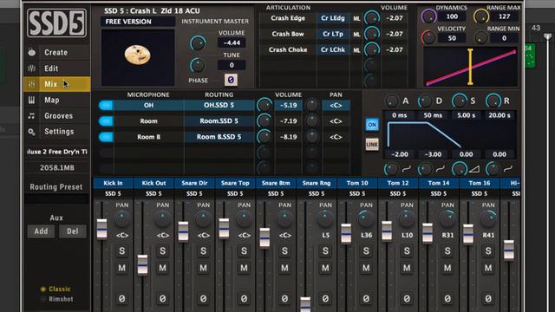The height and width of the screenshot is (312, 555).
Task: Open kit preset name field 'luxe 2 Free Dry'n Ti'
Action: [56, 152]
